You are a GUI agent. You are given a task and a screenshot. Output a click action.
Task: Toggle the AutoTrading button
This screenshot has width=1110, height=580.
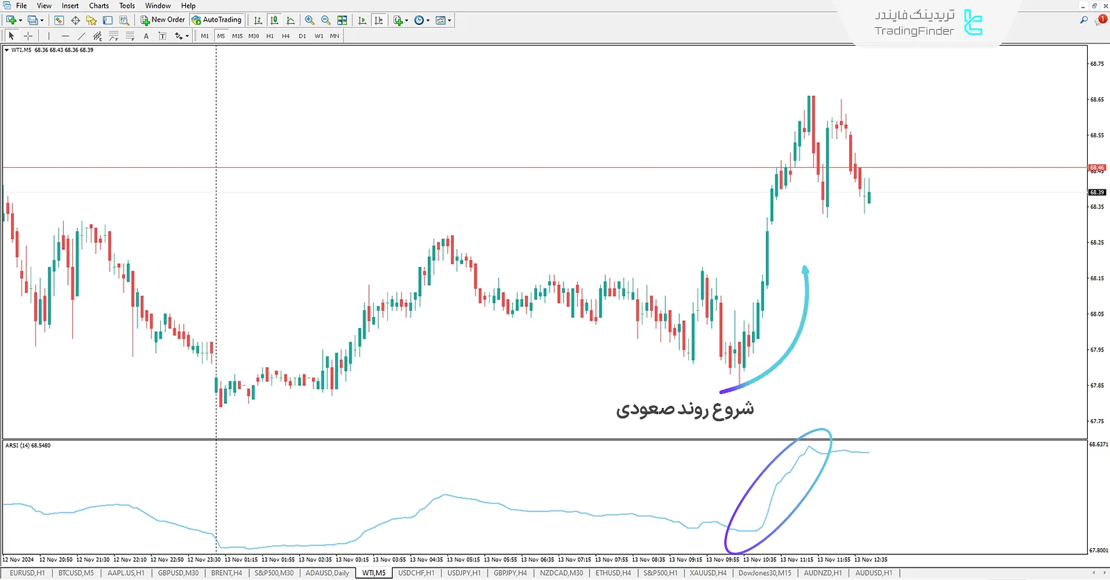[x=216, y=20]
